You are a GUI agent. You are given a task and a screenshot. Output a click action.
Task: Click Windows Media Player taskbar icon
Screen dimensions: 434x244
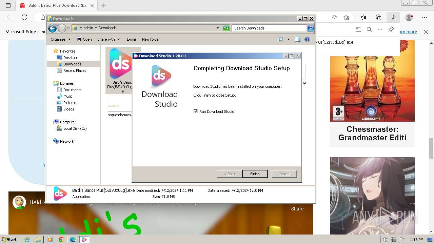[50, 240]
